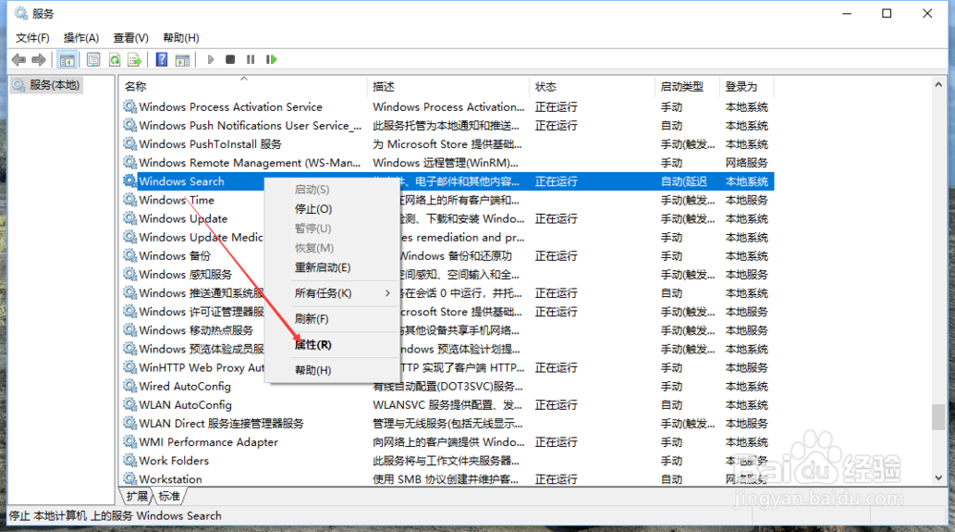955x532 pixels.
Task: Open the 查看(V) menu
Action: pos(131,38)
